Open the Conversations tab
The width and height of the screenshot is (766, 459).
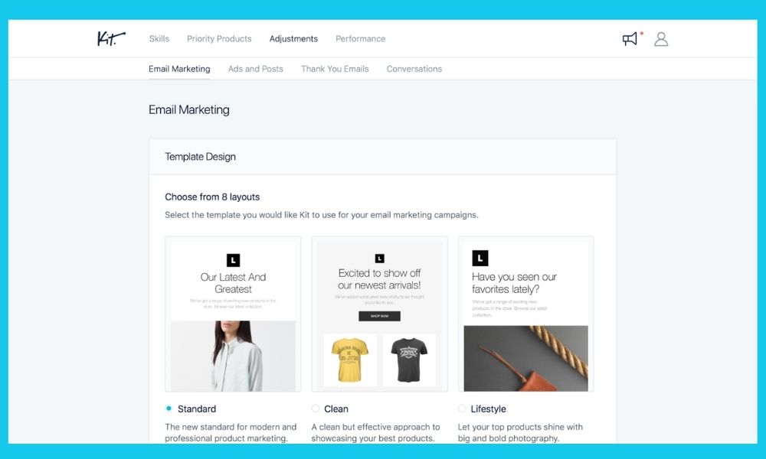pos(414,69)
